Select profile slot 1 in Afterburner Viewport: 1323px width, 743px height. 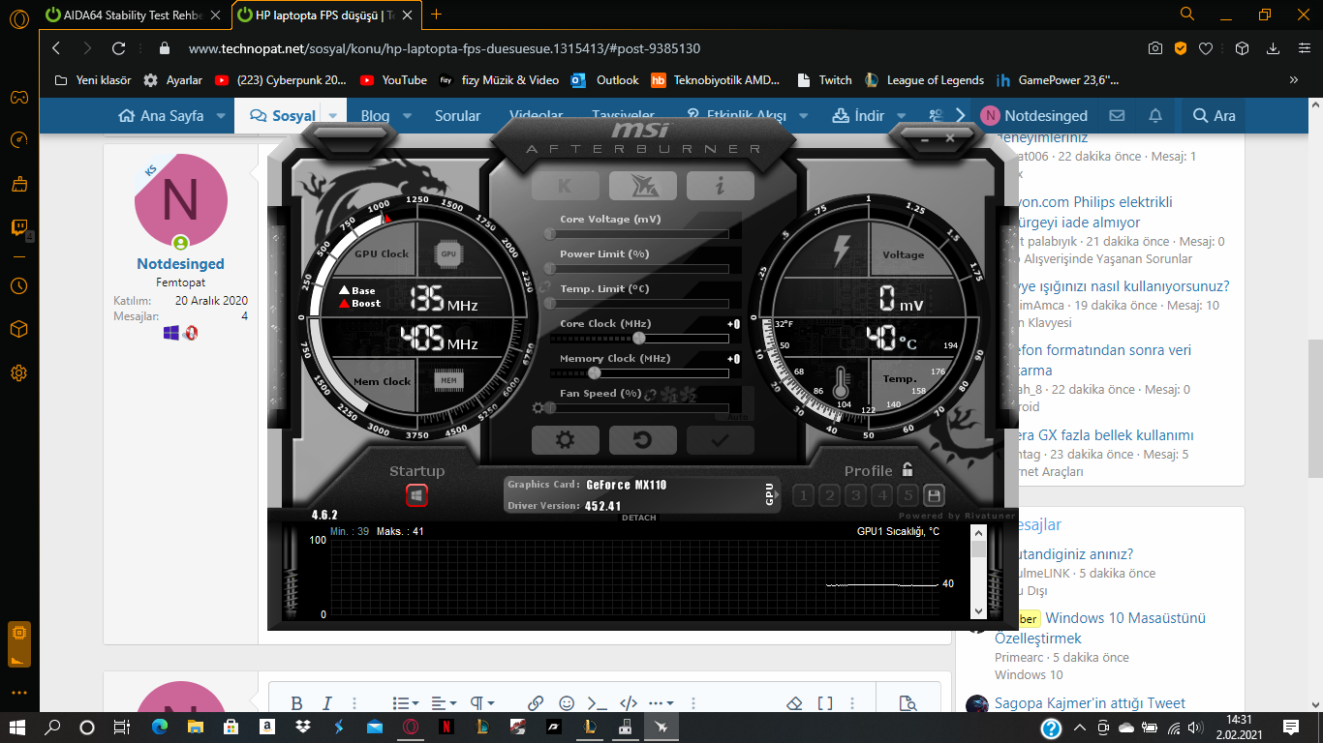click(x=803, y=496)
